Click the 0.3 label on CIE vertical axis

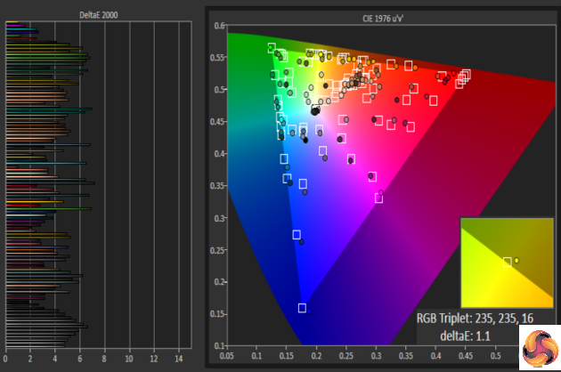point(220,218)
